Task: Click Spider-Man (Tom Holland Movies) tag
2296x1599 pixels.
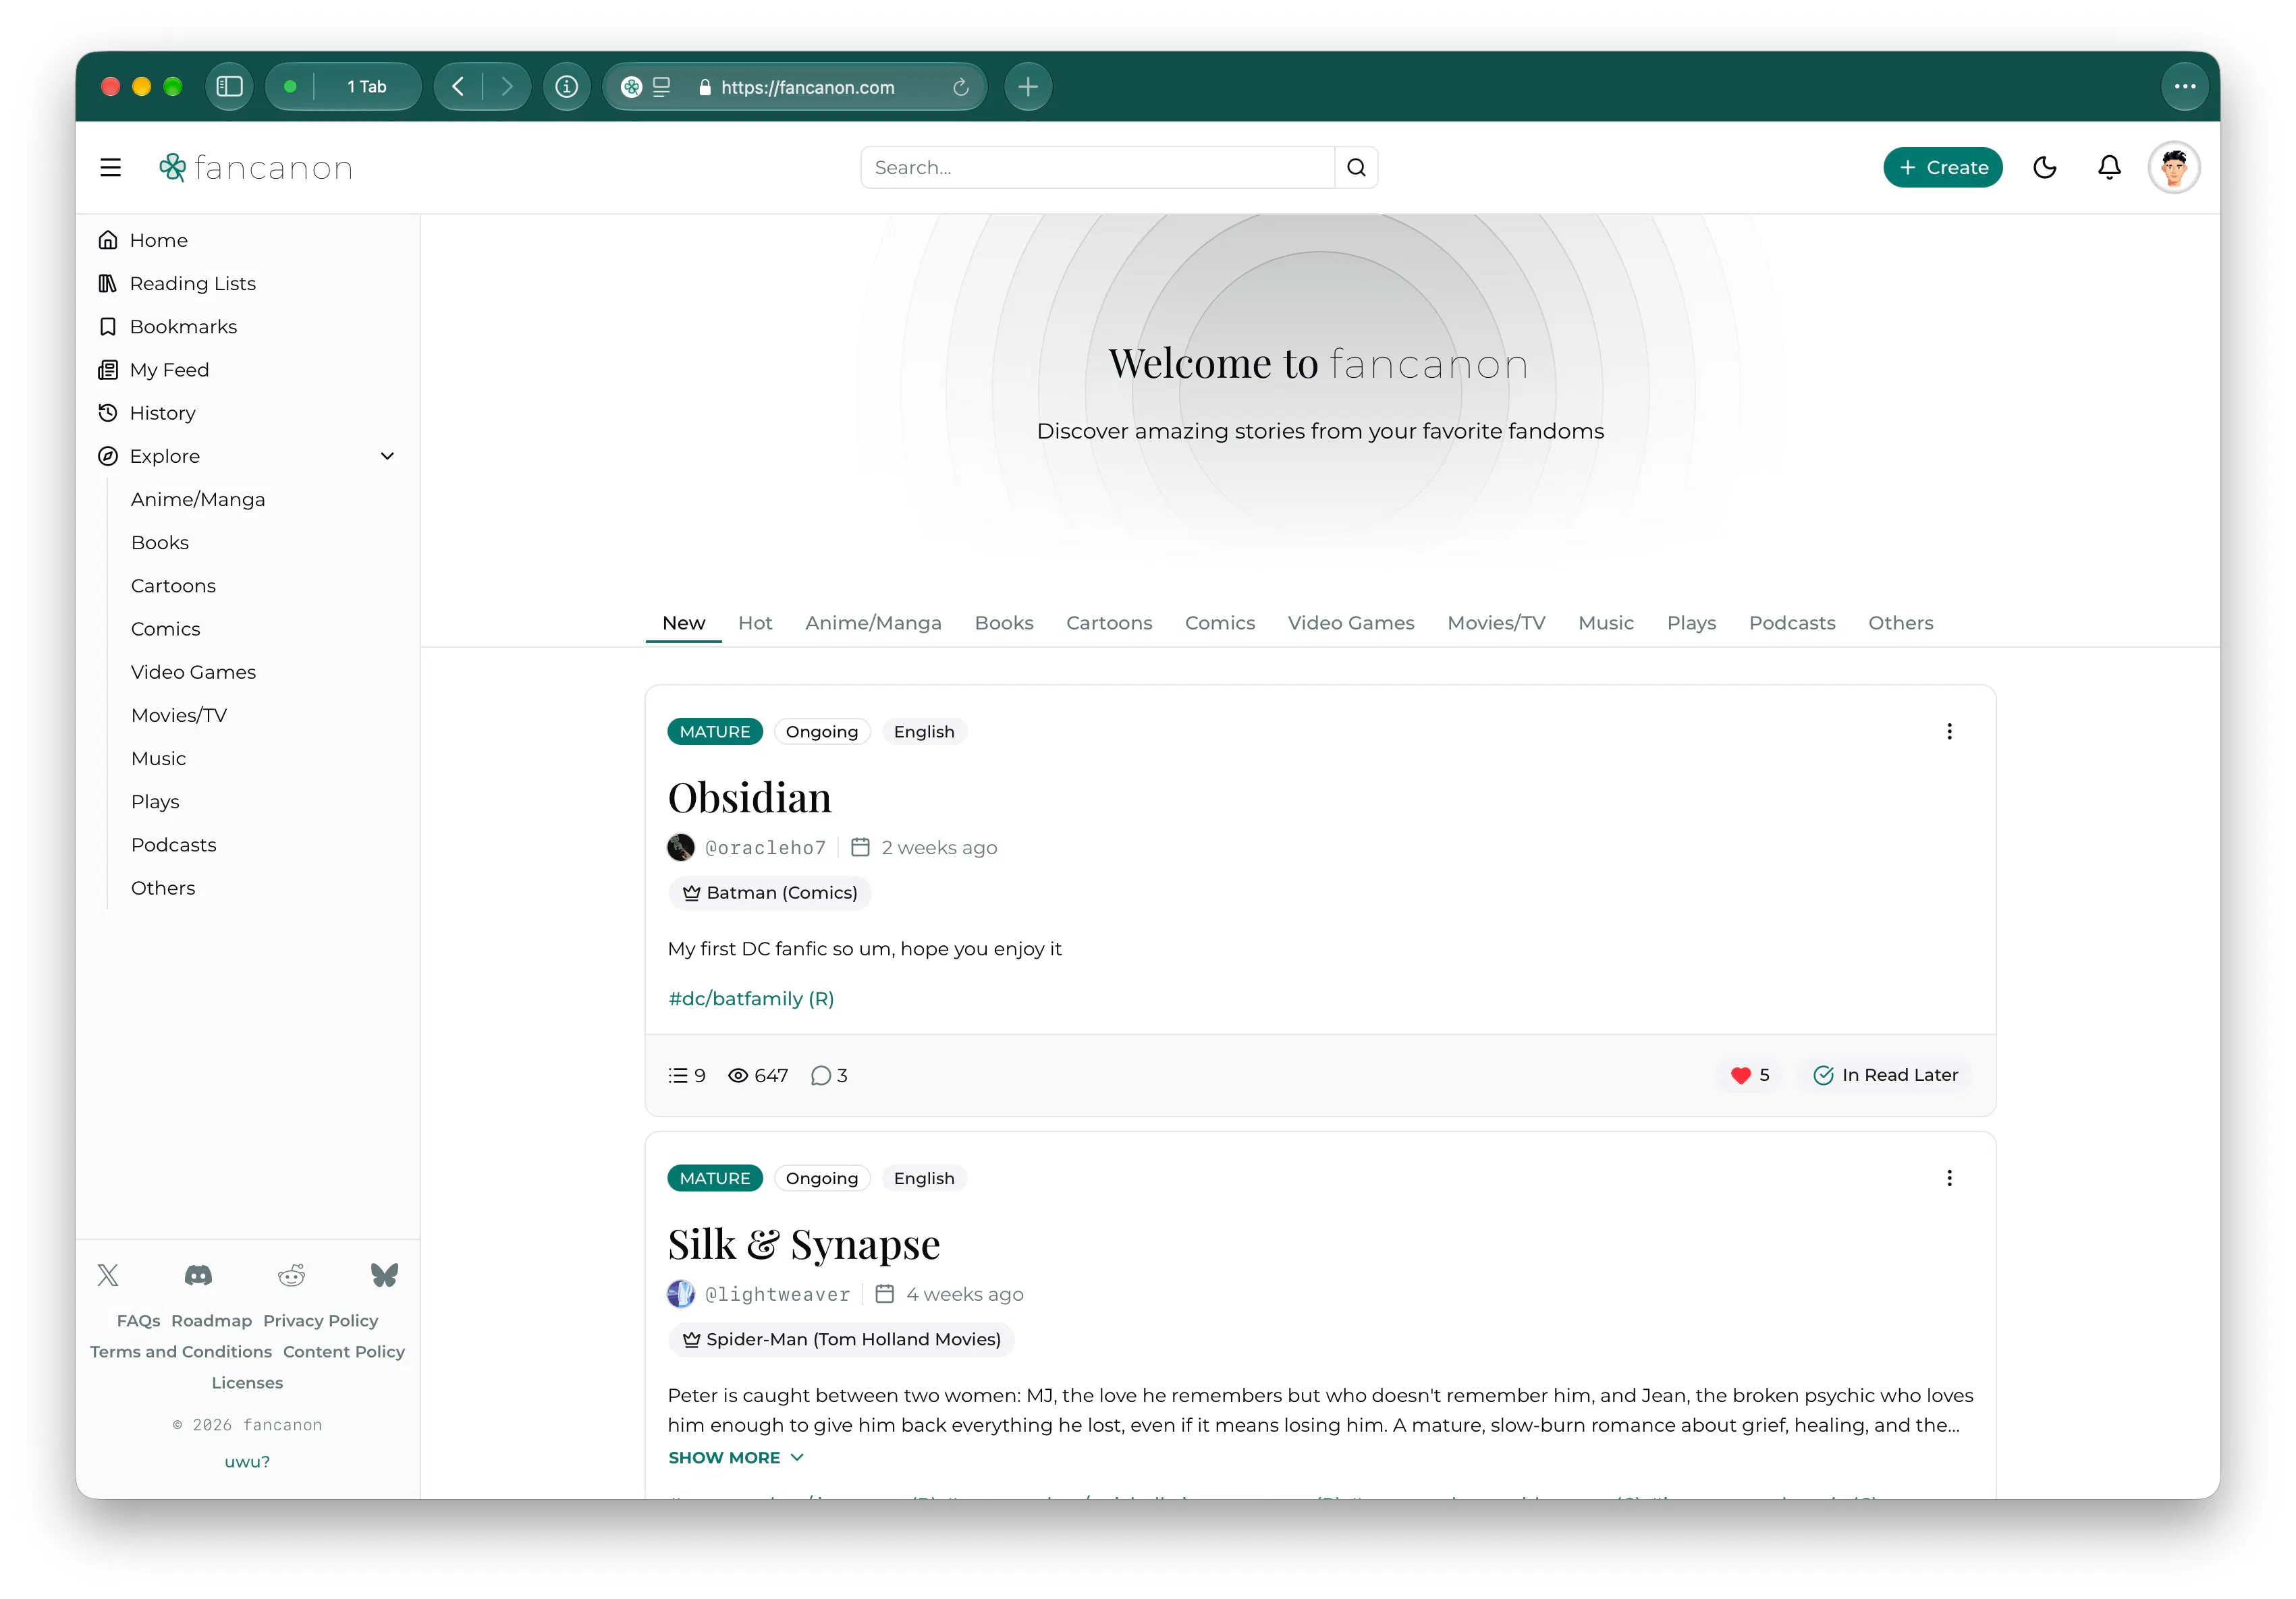Action: (x=841, y=1339)
